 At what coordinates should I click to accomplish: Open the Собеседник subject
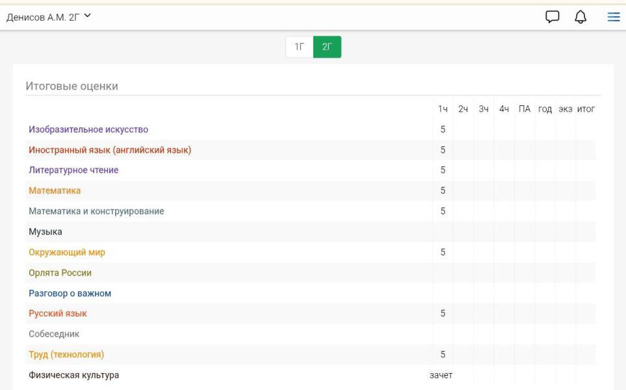[x=53, y=334]
